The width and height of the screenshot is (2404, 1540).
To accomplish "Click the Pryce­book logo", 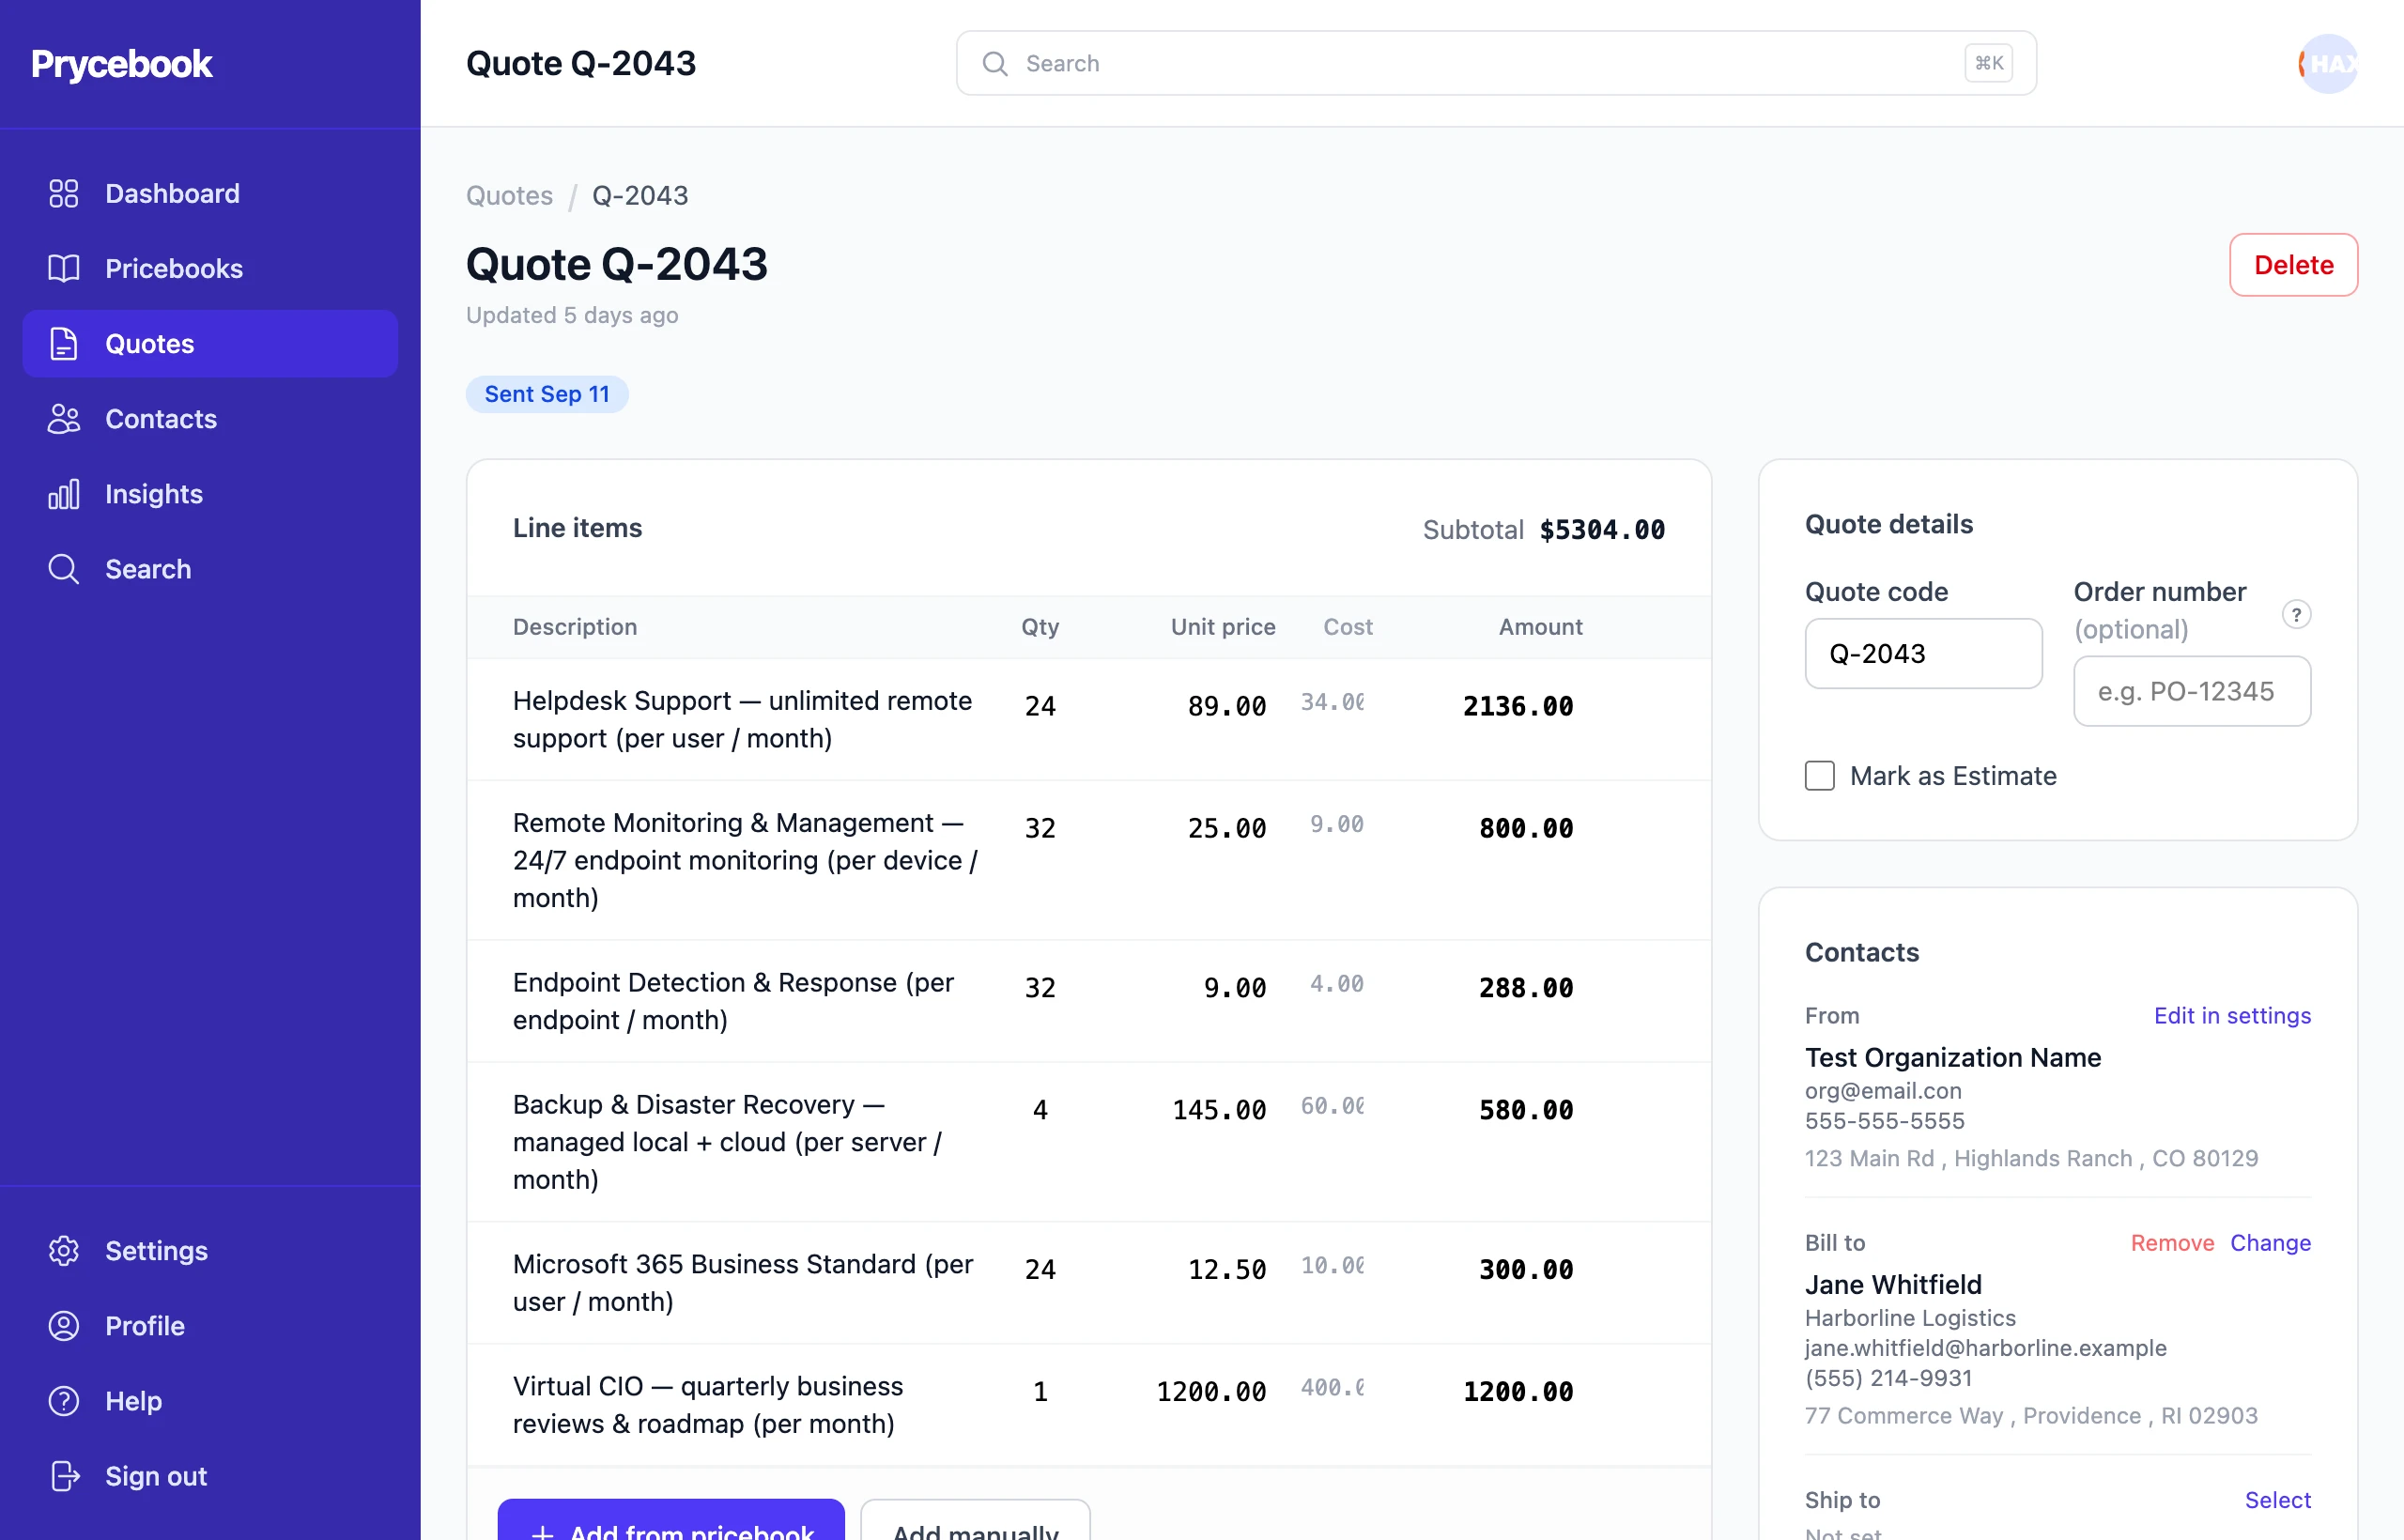I will coord(121,63).
